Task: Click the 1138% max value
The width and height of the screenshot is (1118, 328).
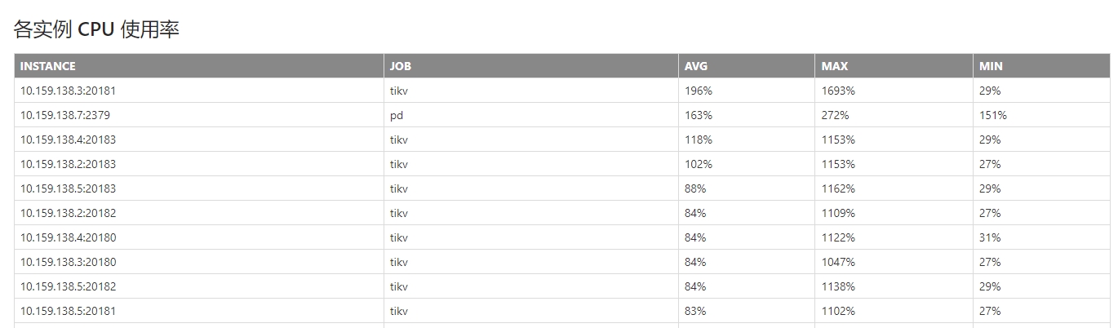Action: 838,286
